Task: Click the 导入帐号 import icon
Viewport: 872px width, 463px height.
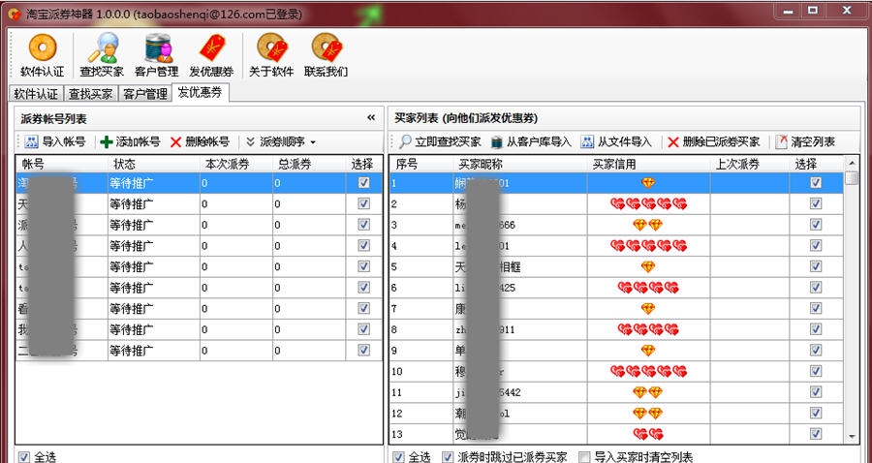Action: [31, 142]
